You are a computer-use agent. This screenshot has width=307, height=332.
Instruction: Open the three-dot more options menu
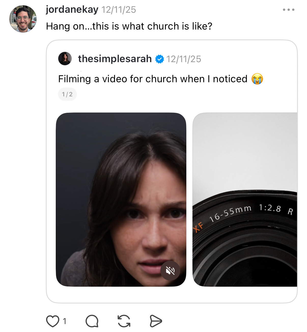[x=289, y=10]
